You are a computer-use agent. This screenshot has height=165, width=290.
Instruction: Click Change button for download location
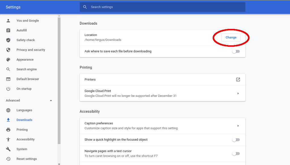pyautogui.click(x=231, y=37)
